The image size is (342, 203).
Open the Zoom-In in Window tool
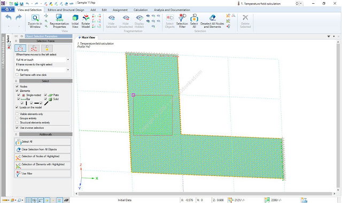pos(35,21)
